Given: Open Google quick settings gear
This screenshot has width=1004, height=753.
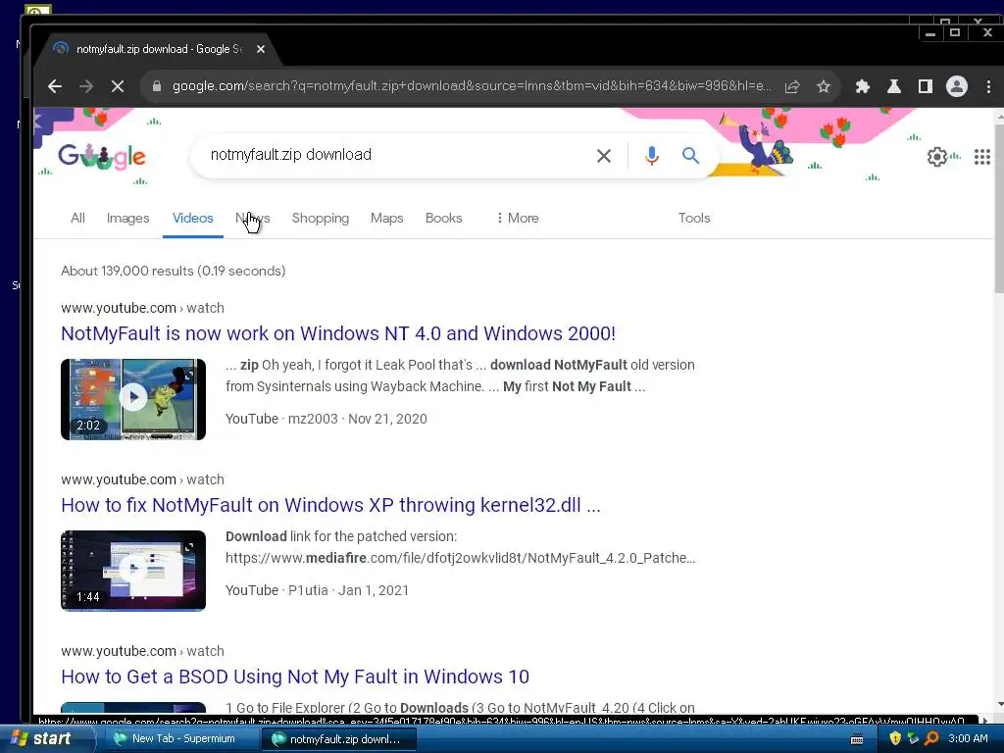Looking at the screenshot, I should [937, 157].
